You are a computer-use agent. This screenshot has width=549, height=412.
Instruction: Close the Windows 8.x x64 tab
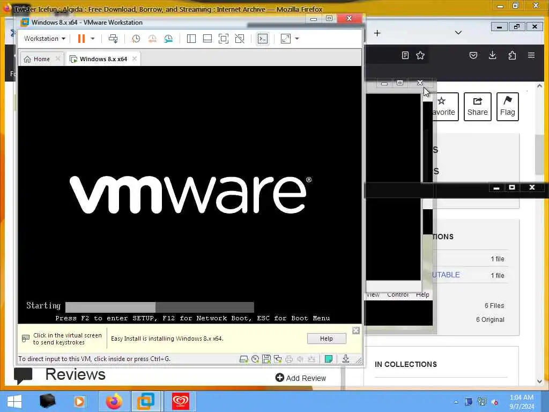point(135,59)
